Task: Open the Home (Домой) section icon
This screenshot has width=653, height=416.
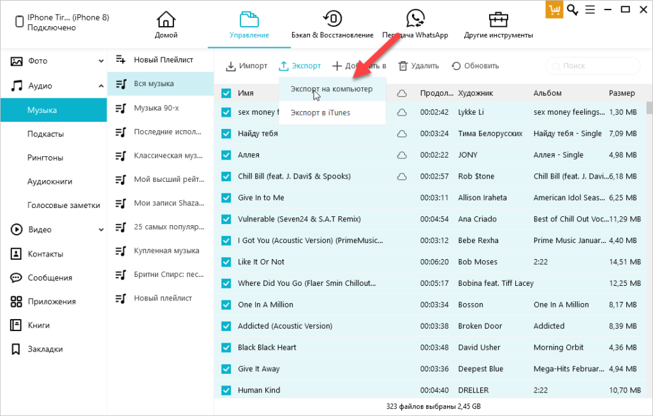Action: (x=166, y=20)
